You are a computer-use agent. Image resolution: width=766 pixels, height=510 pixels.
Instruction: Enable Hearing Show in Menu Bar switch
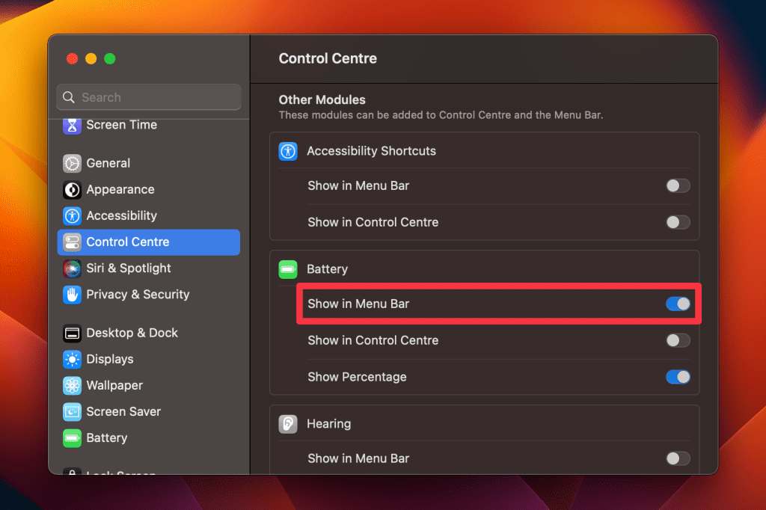(678, 458)
